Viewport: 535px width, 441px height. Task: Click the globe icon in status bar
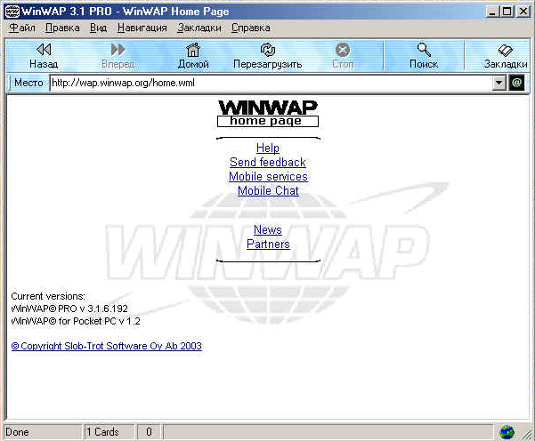tap(507, 432)
